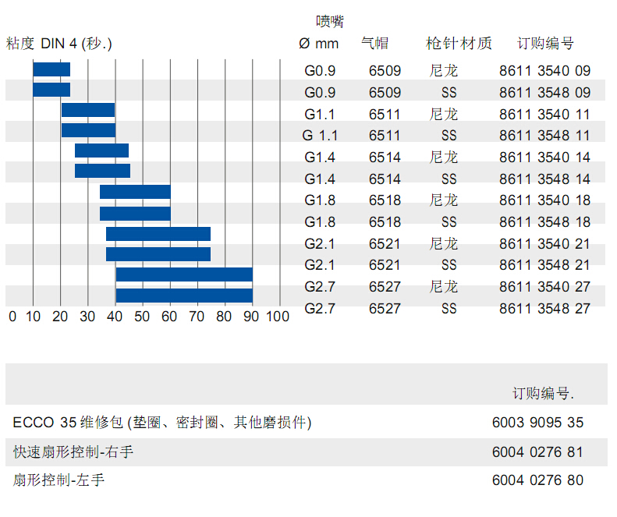Select the ECCO 35 维修包 row text
The width and height of the screenshot is (617, 517).
click(162, 422)
